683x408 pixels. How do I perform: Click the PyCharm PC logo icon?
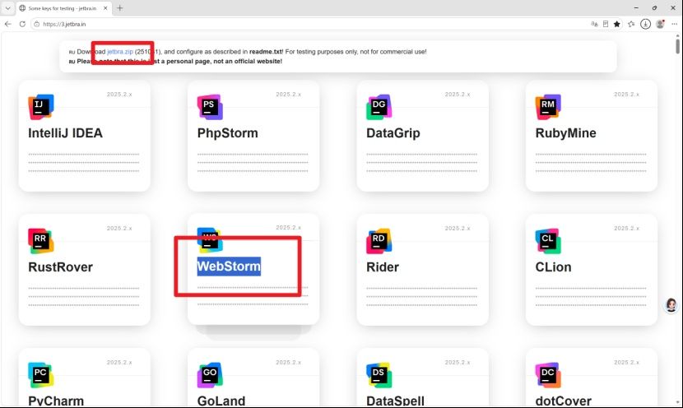tap(41, 375)
